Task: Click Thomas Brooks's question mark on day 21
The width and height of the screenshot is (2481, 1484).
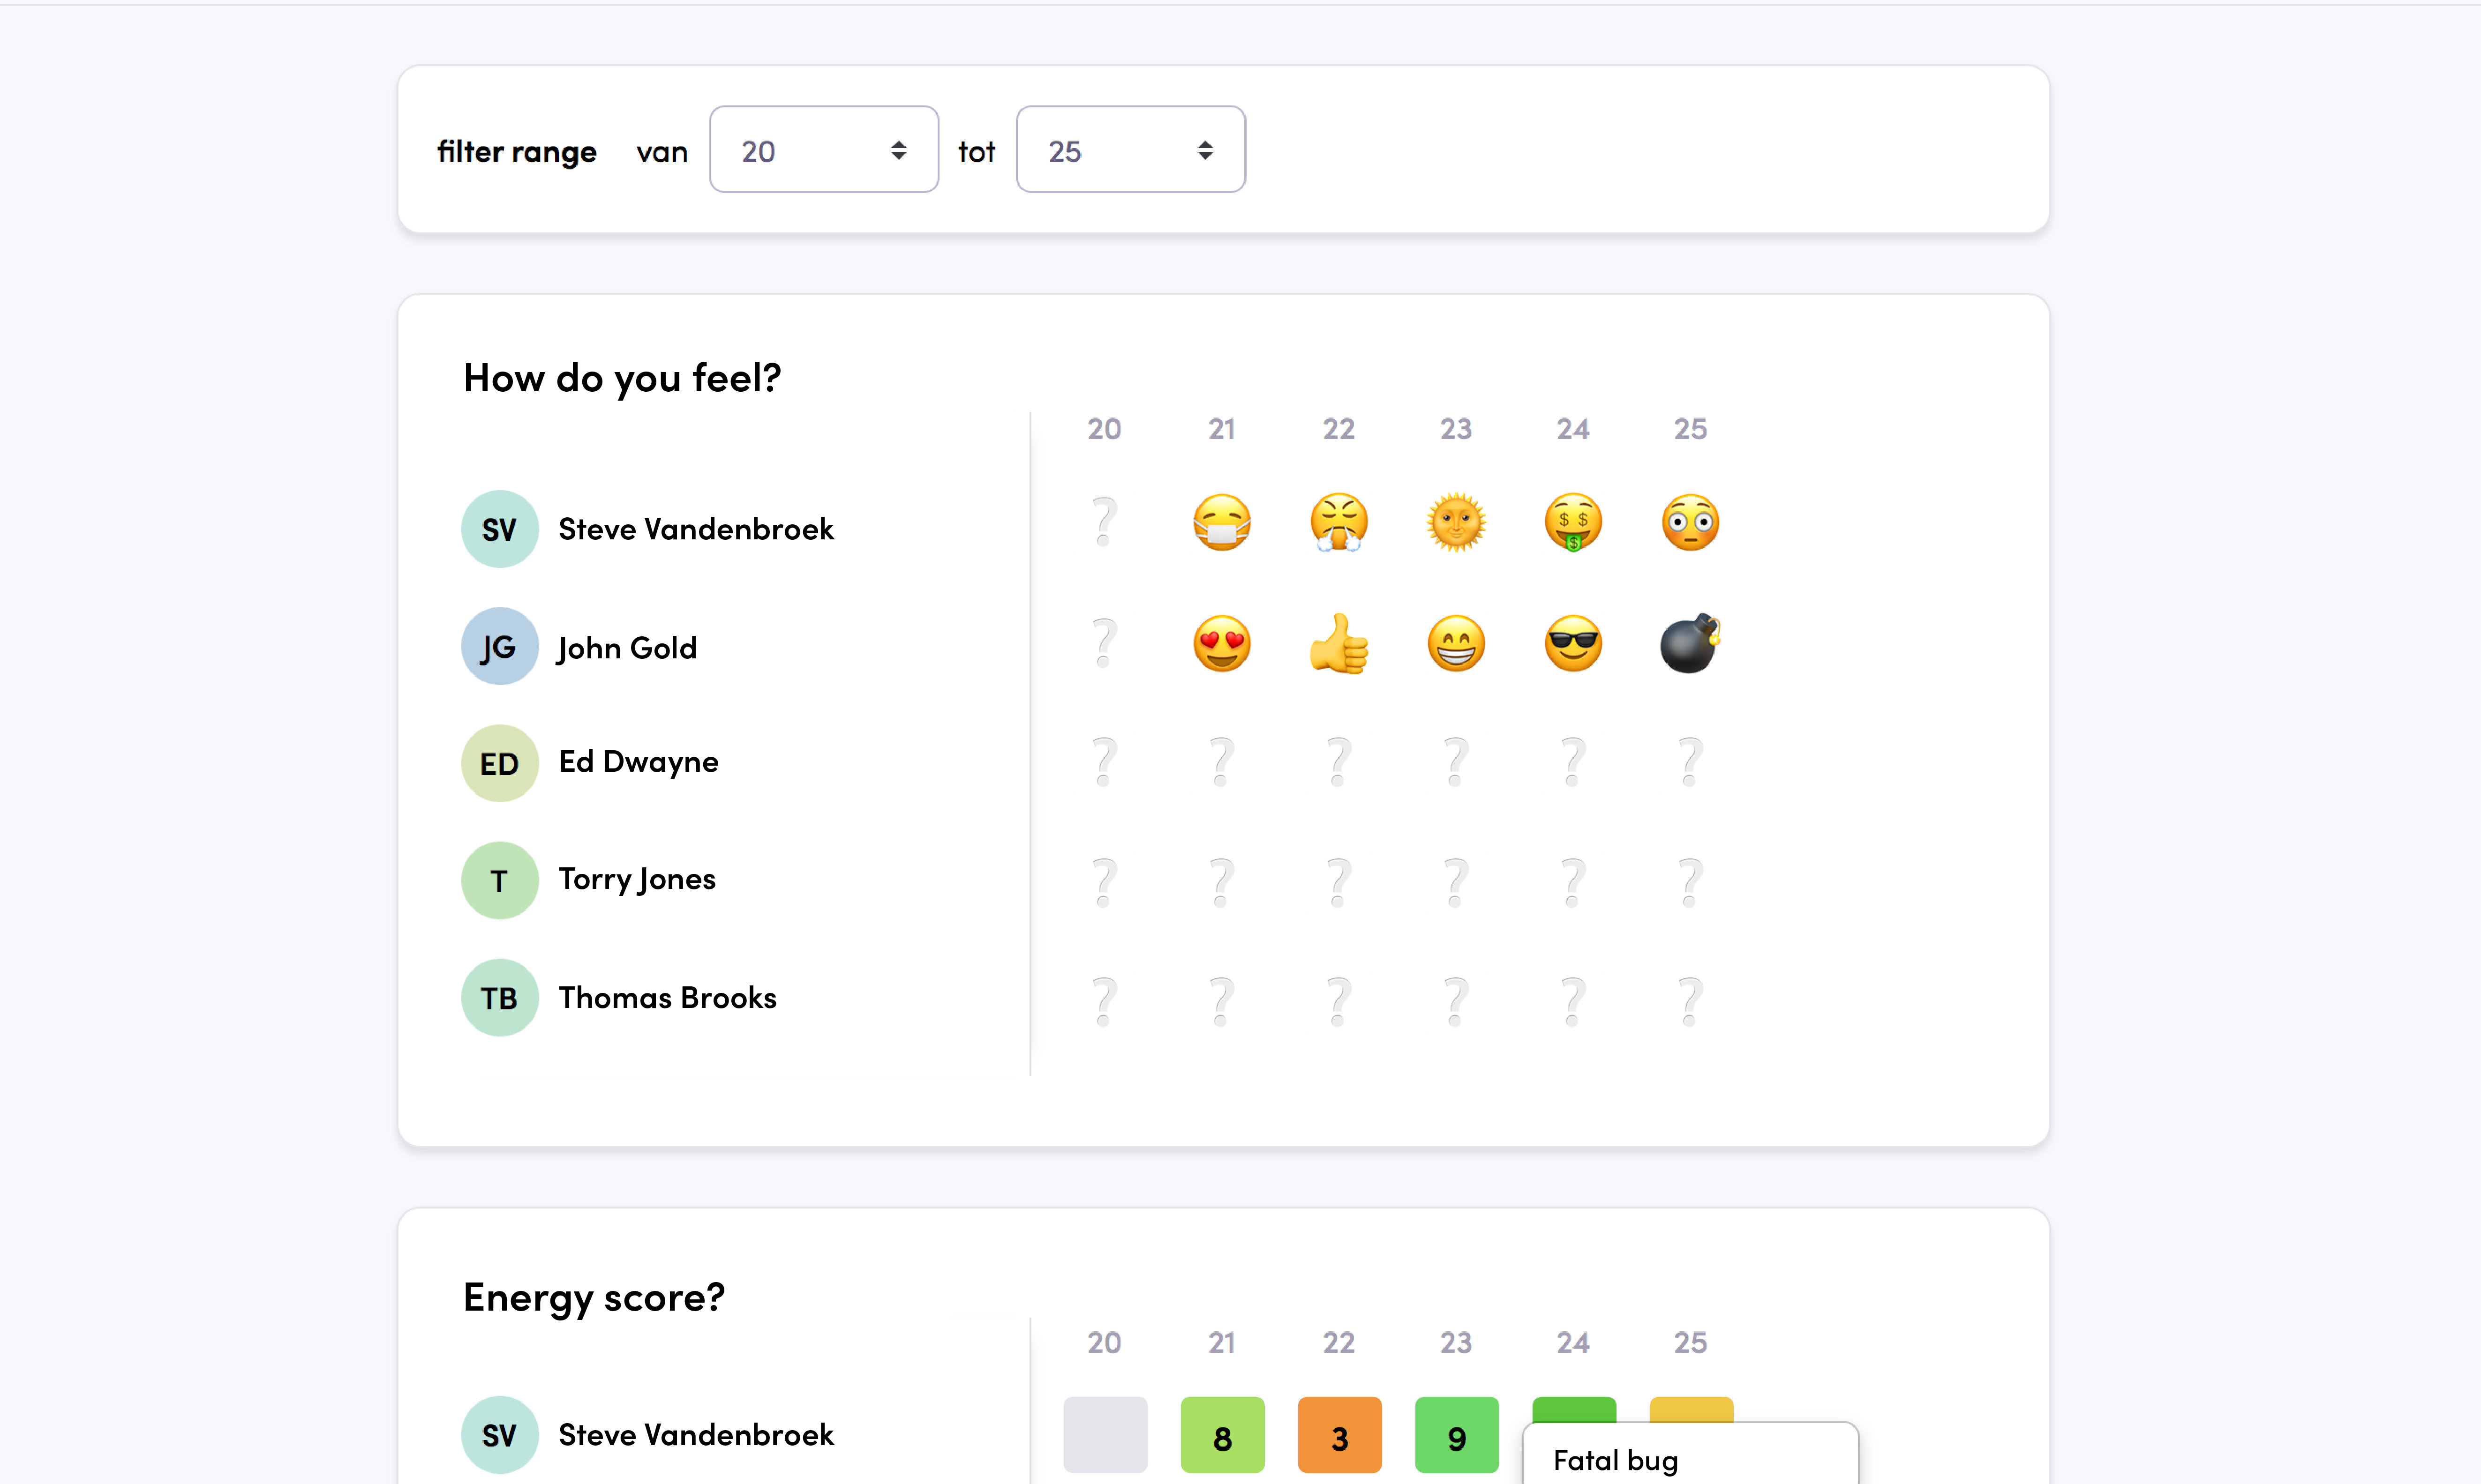Action: click(x=1221, y=1001)
